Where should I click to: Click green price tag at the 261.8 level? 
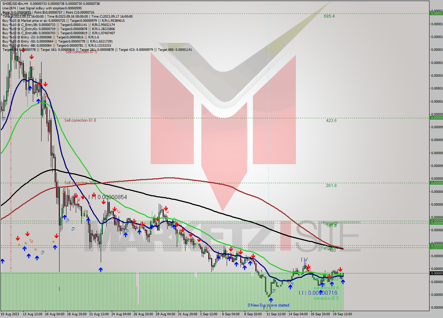(x=436, y=183)
